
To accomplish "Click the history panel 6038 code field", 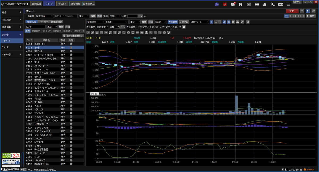I will (x=35, y=27).
